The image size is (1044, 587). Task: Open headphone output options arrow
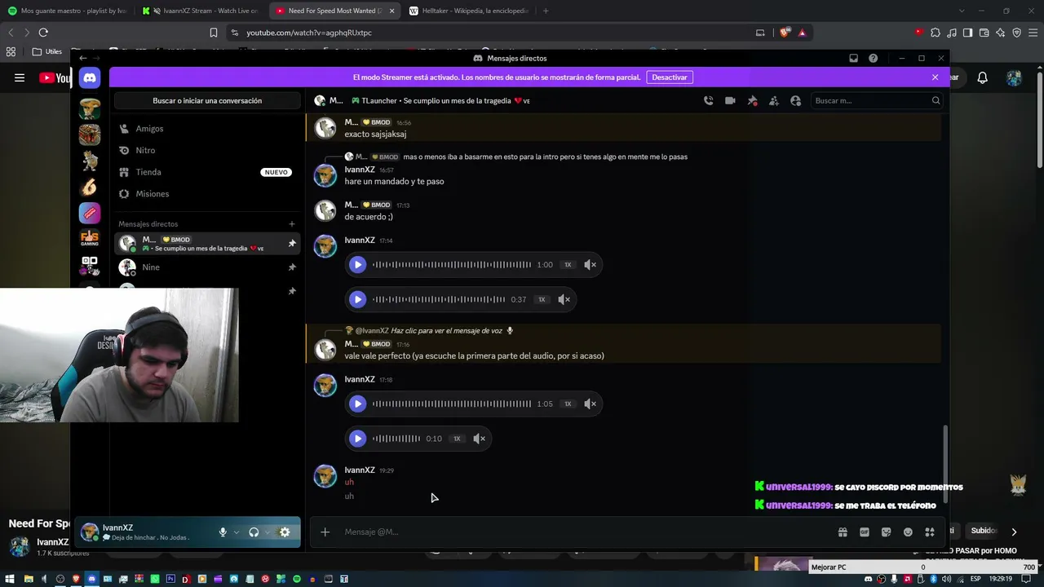coord(268,532)
